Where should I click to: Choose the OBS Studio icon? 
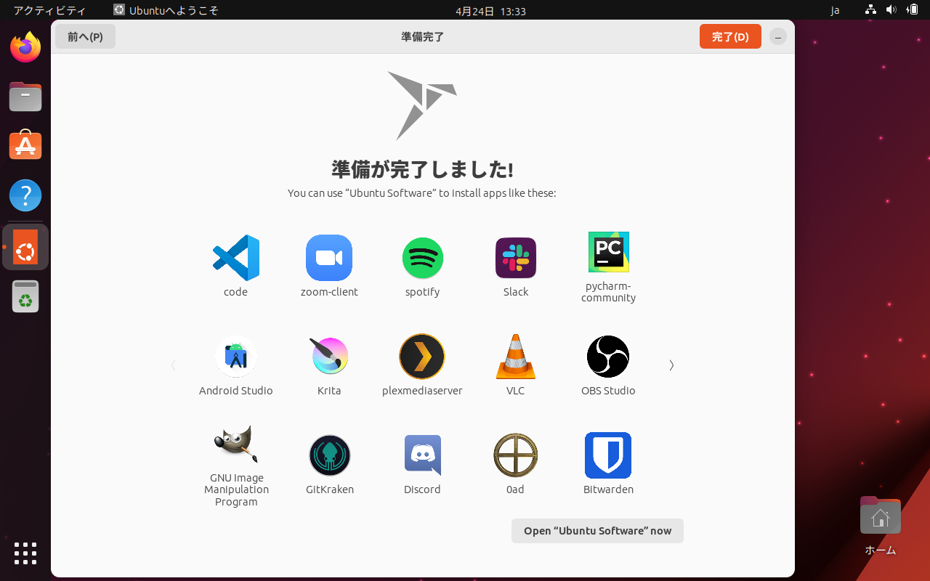tap(608, 357)
